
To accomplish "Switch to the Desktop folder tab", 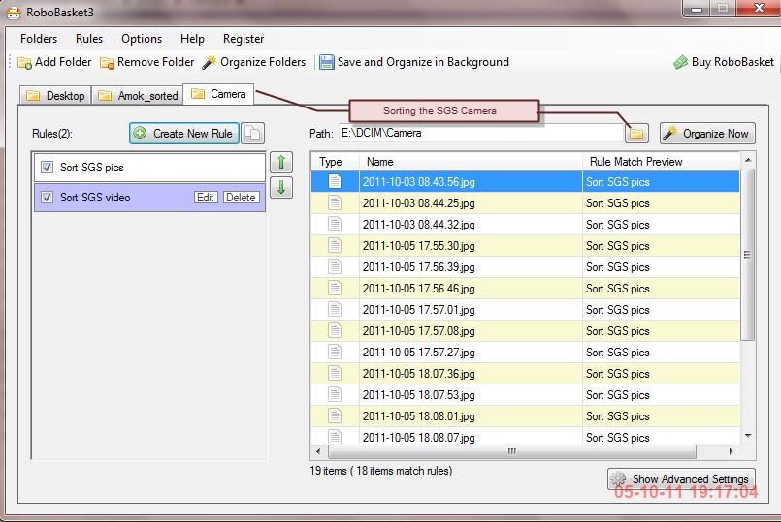I will (55, 96).
